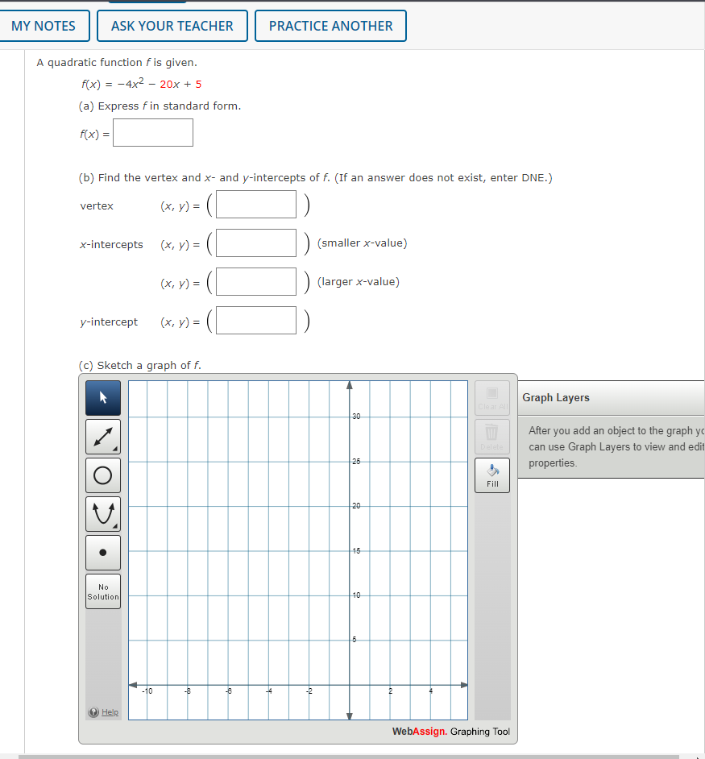Click the y-intercept answer box

click(x=255, y=320)
